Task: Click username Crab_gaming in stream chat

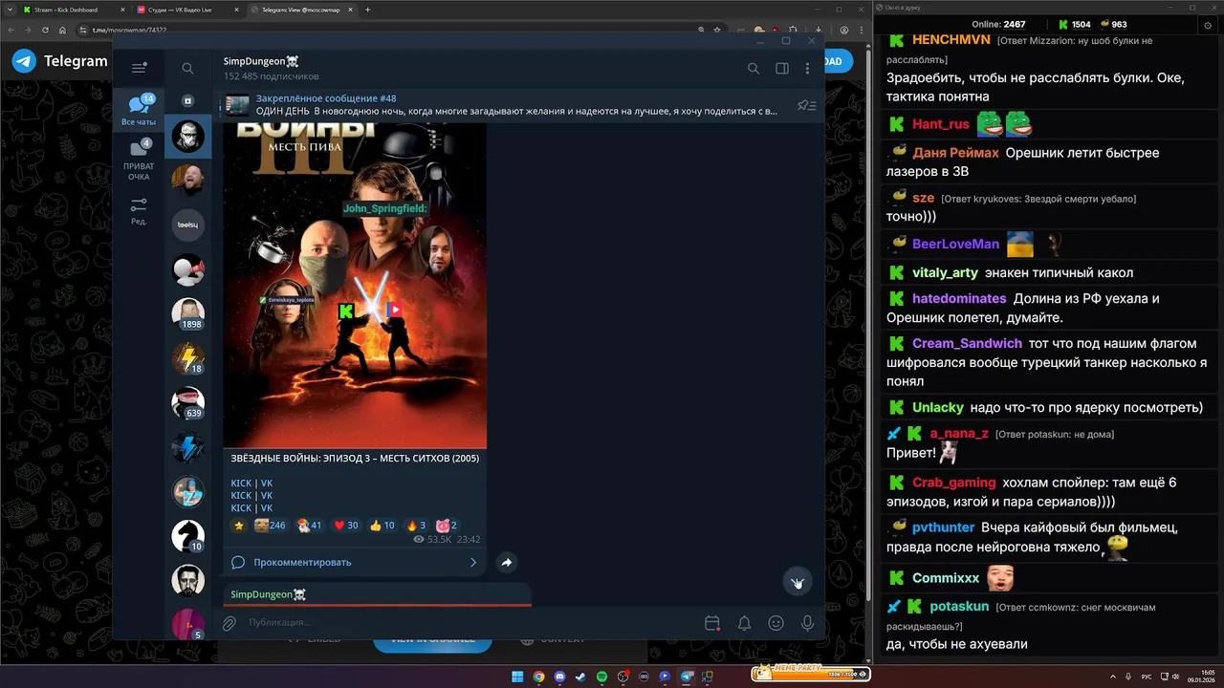Action: (x=954, y=483)
